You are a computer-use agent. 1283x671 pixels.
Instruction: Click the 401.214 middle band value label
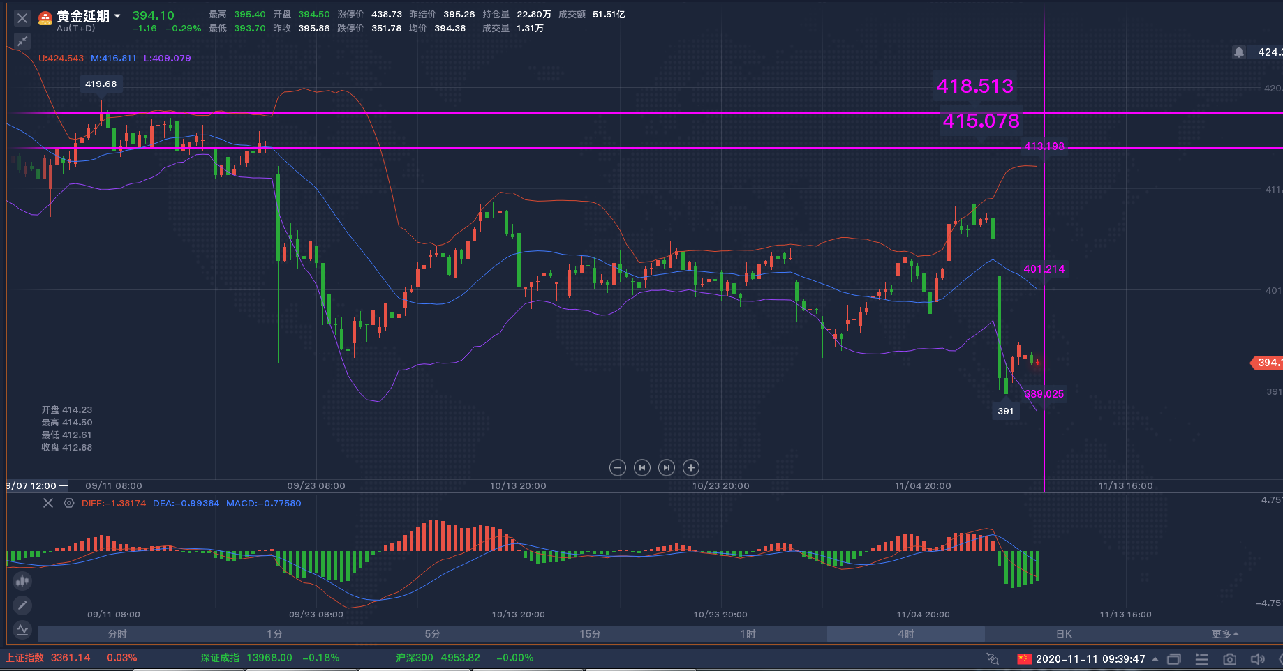(1044, 269)
